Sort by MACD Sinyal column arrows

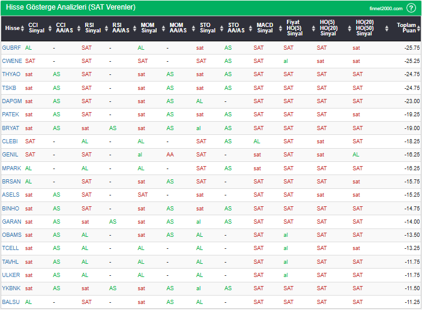coord(279,28)
